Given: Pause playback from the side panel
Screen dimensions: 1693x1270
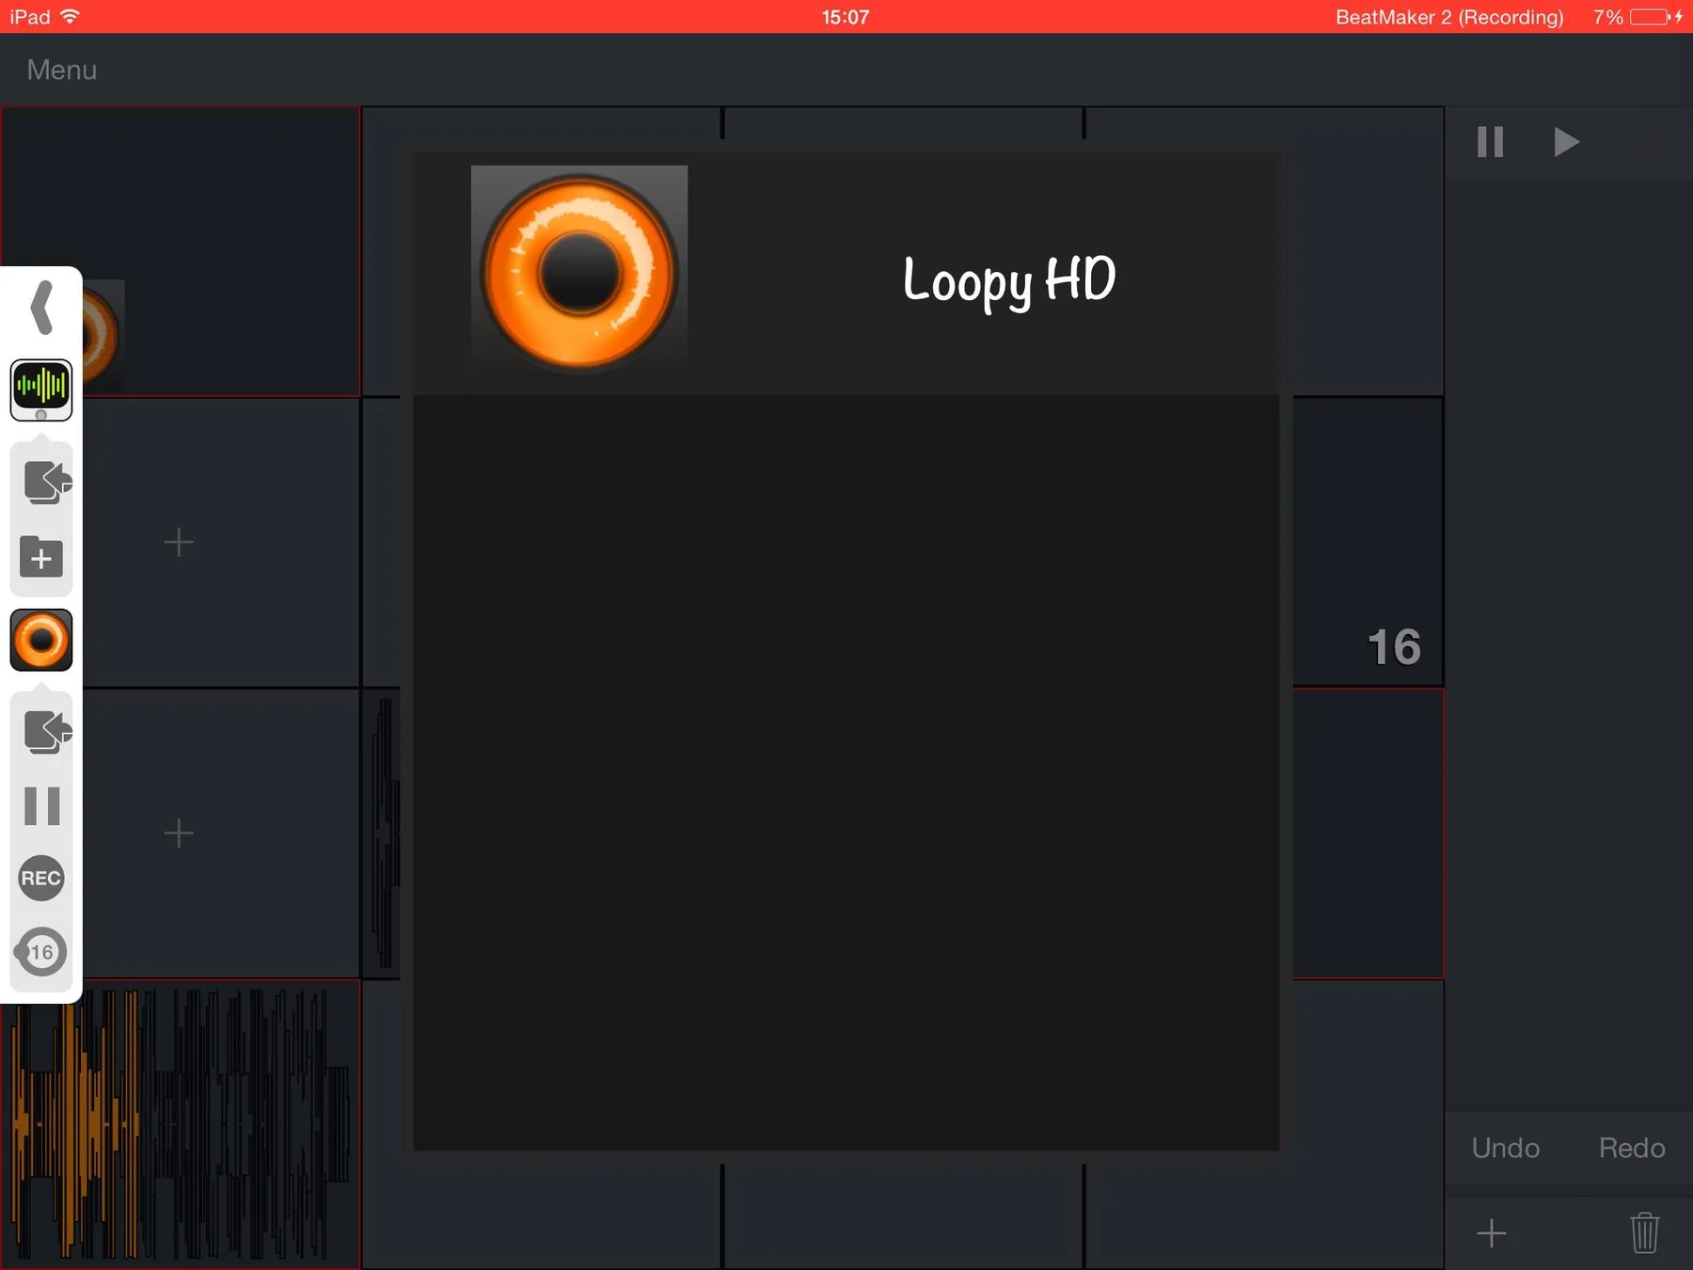Looking at the screenshot, I should [x=41, y=806].
